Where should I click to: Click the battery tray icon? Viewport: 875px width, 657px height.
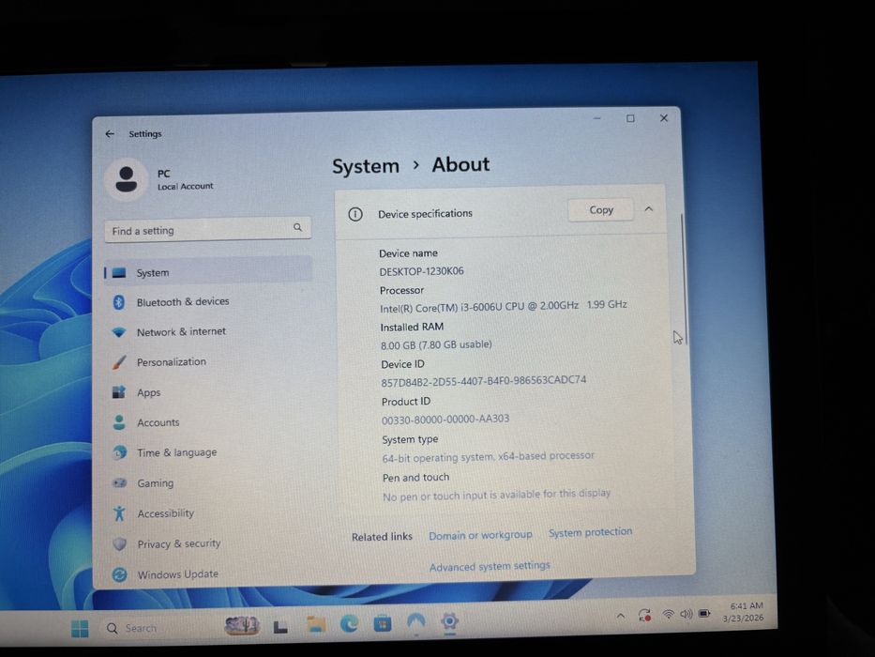pyautogui.click(x=705, y=614)
